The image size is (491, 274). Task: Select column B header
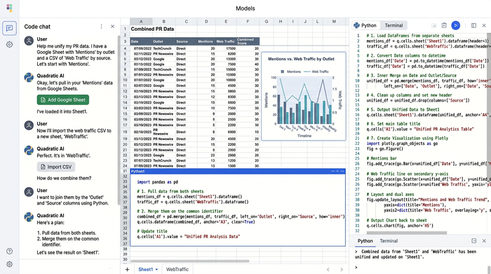(x=163, y=22)
